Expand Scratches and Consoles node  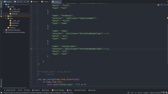[x=4, y=32]
